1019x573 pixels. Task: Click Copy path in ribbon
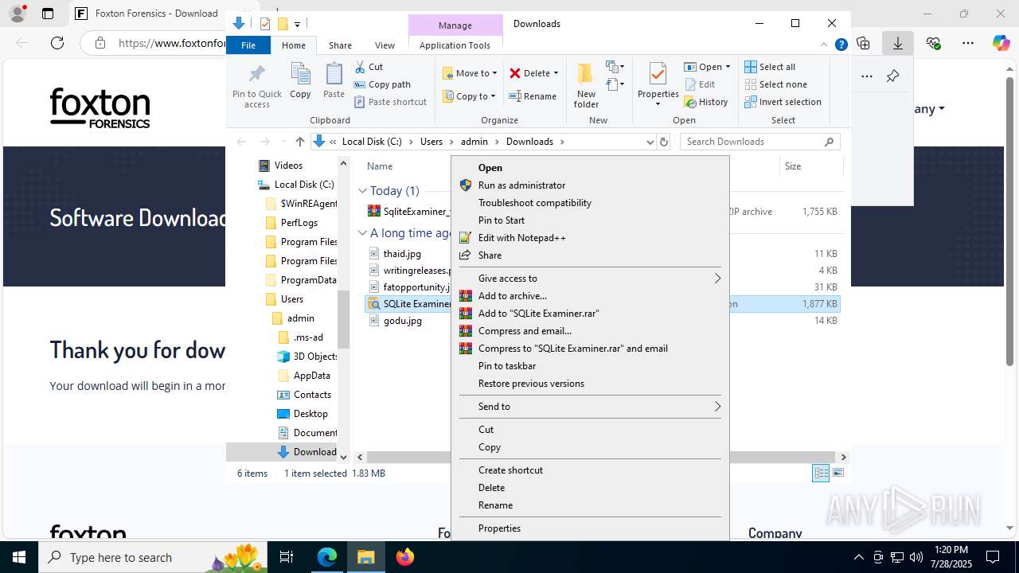point(382,84)
